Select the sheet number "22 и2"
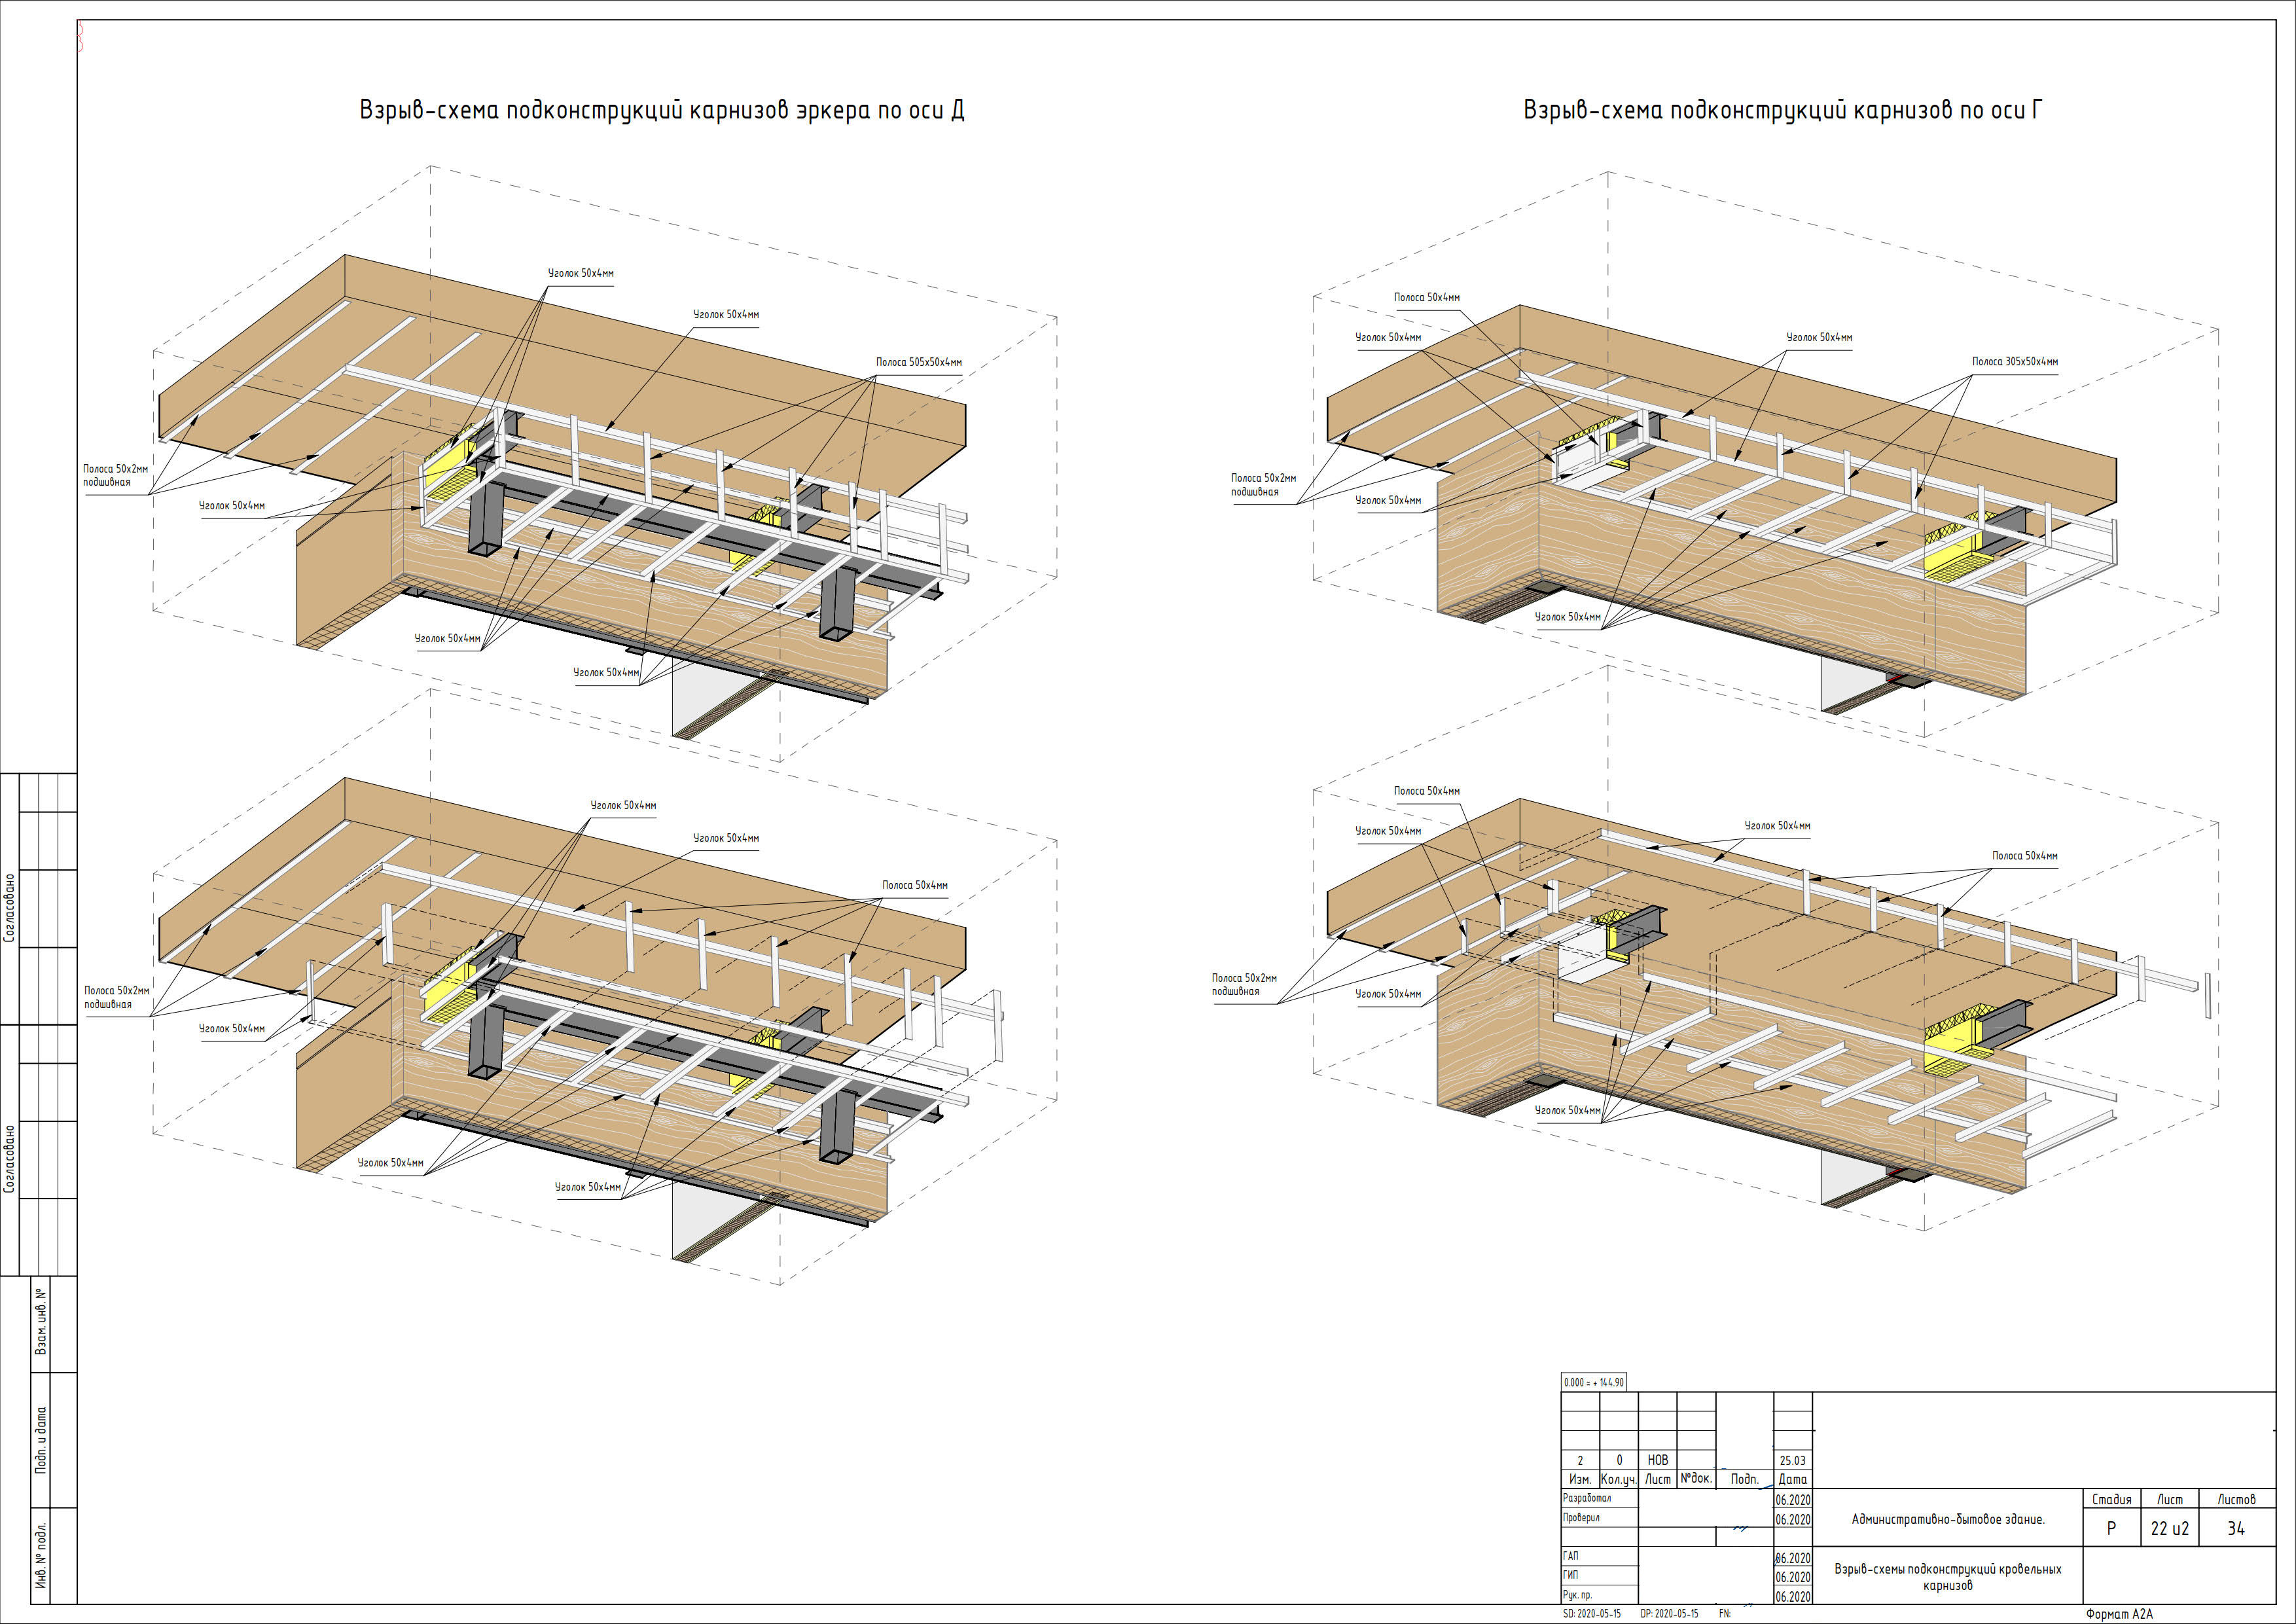The width and height of the screenshot is (2296, 1624). (2170, 1528)
